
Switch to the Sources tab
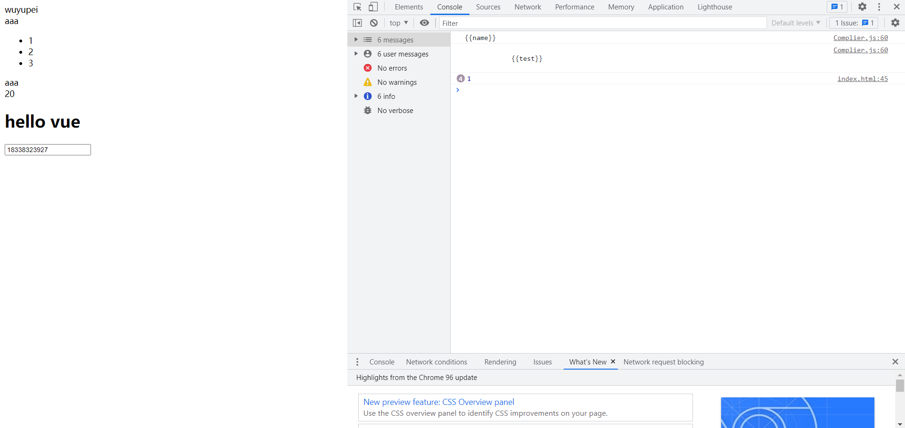point(488,7)
